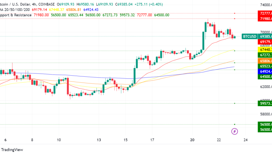
Task: Click the 72777.00 legend value in Support & Resistance
Action: pos(144,15)
